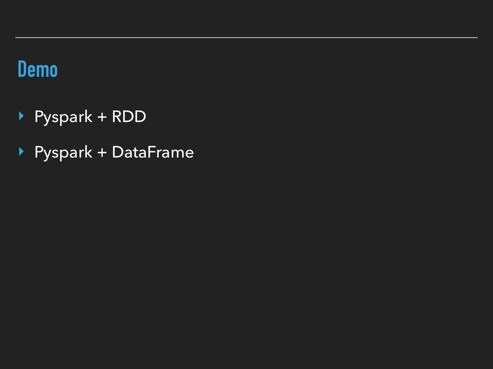The width and height of the screenshot is (493, 369).
Task: Click the final D in RDD
Action: pos(140,117)
